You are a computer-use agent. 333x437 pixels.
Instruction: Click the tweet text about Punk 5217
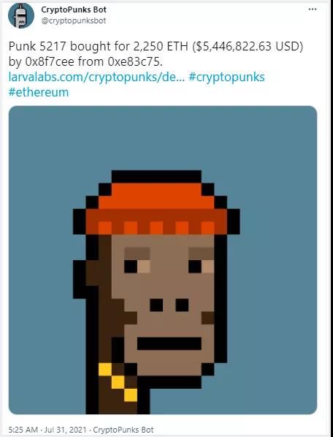point(156,54)
